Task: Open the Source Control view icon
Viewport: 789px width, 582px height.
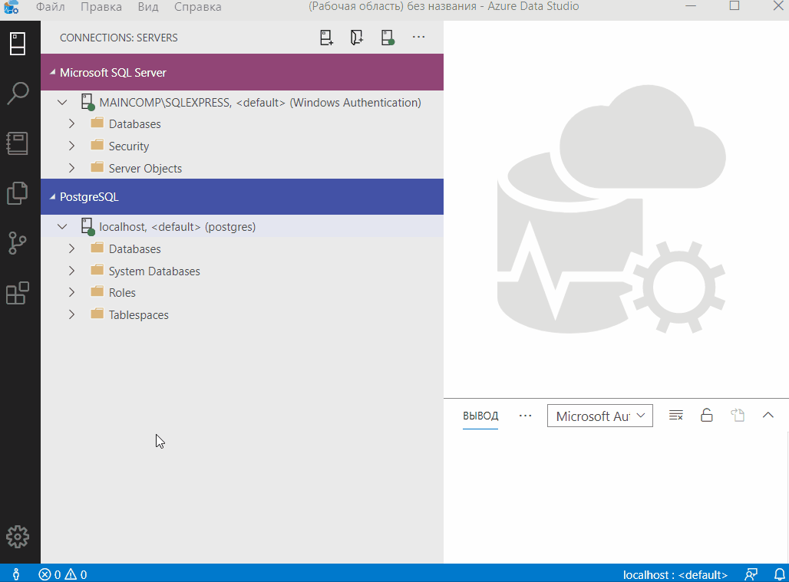Action: click(18, 243)
